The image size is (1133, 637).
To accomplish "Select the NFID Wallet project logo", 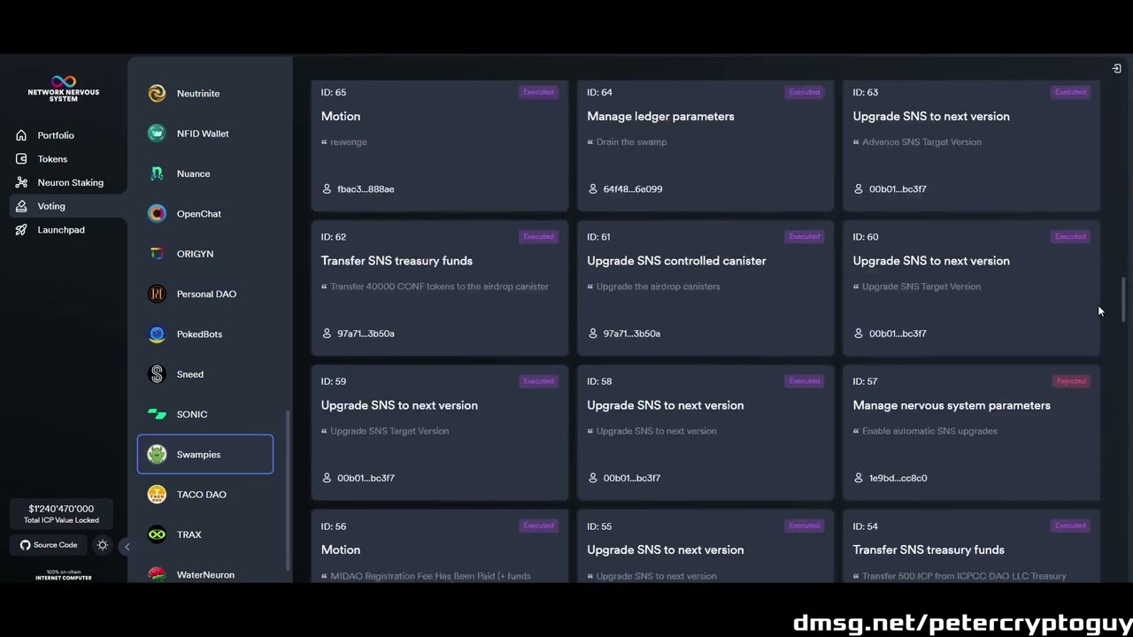I will pyautogui.click(x=157, y=134).
